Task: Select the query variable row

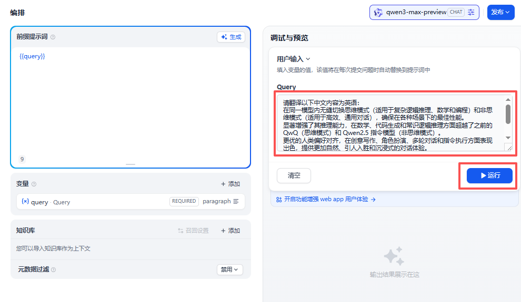Action: [x=131, y=202]
